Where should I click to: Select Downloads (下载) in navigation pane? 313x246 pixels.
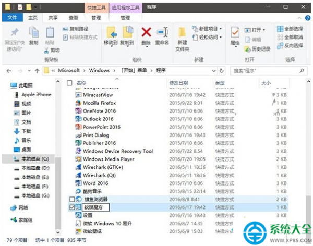(x=22, y=131)
